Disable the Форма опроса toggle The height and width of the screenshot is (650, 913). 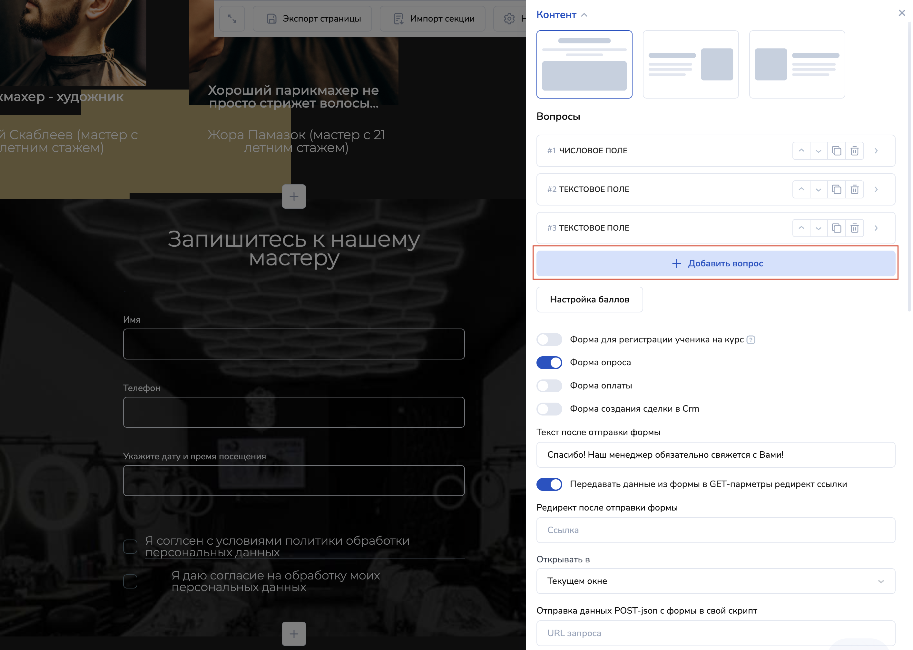coord(549,363)
